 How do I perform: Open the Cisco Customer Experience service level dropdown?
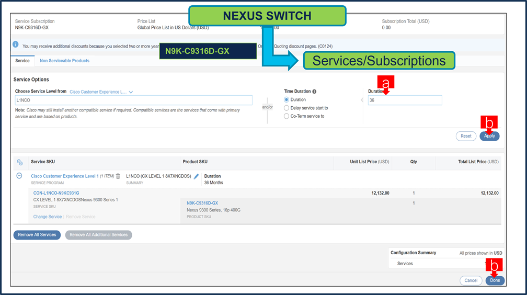101,92
